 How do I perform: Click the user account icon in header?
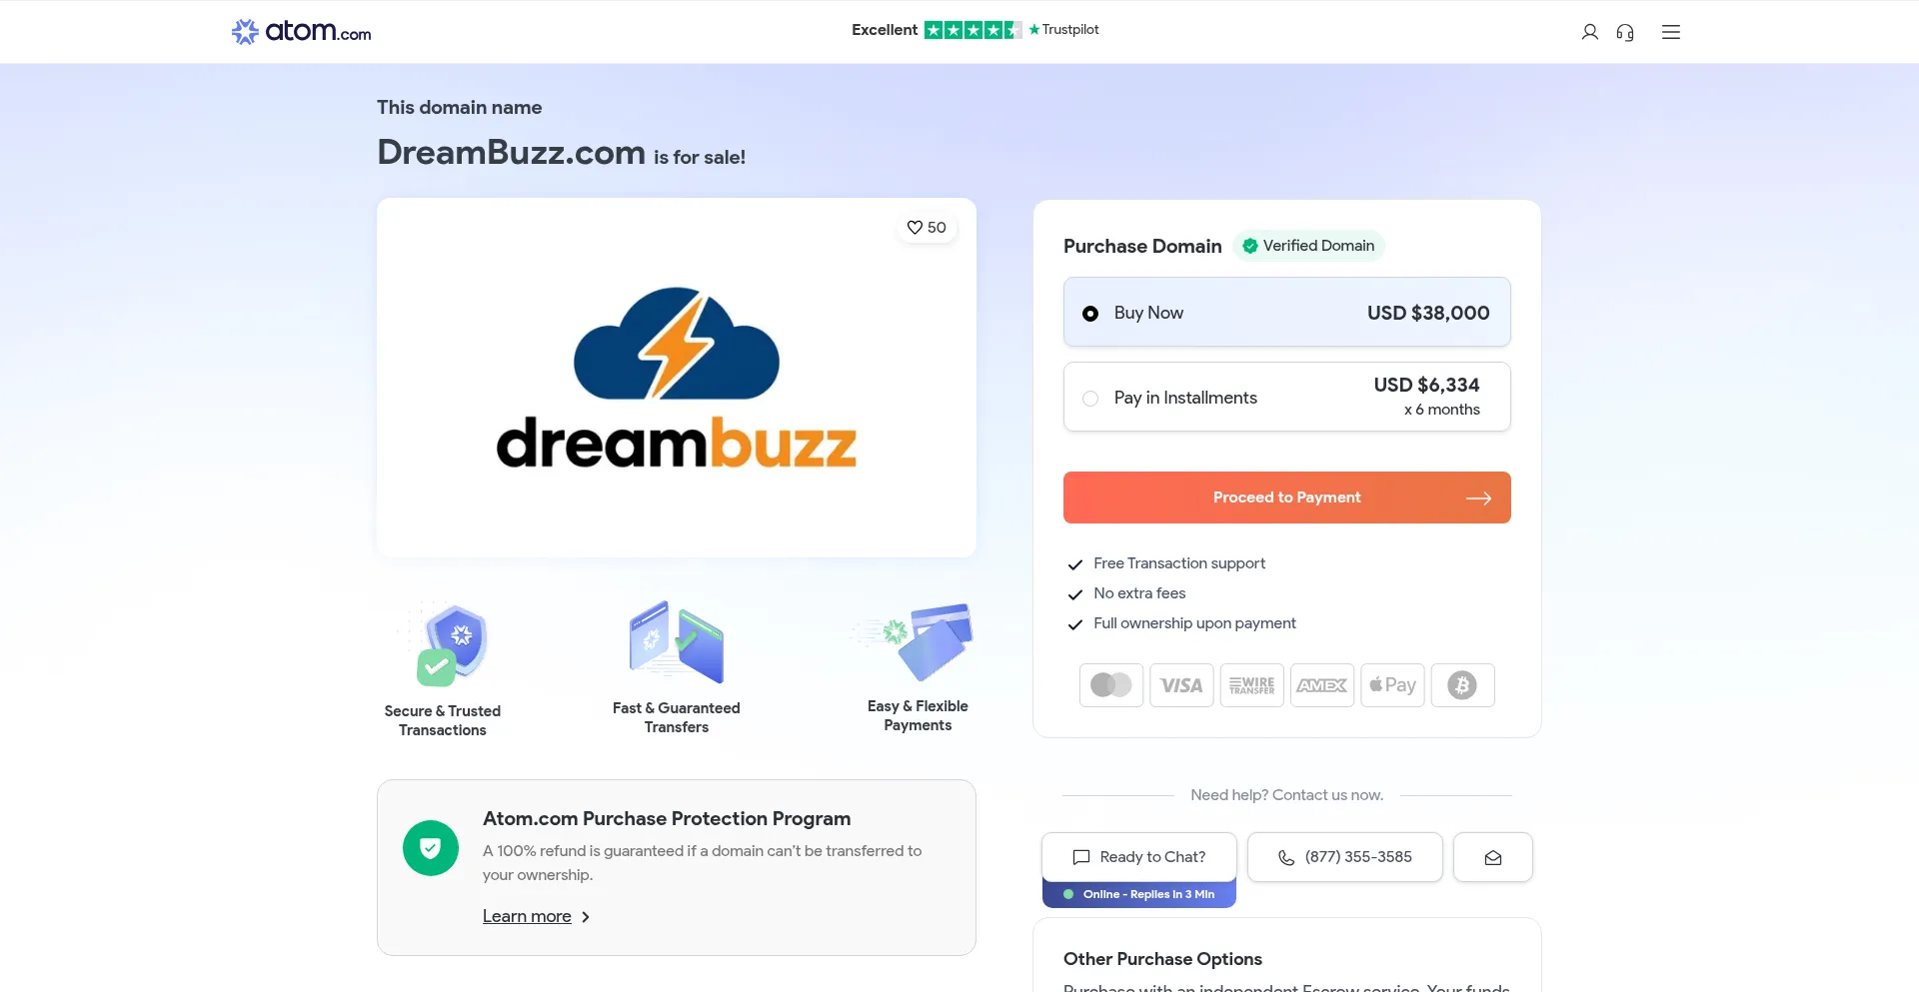pyautogui.click(x=1589, y=32)
